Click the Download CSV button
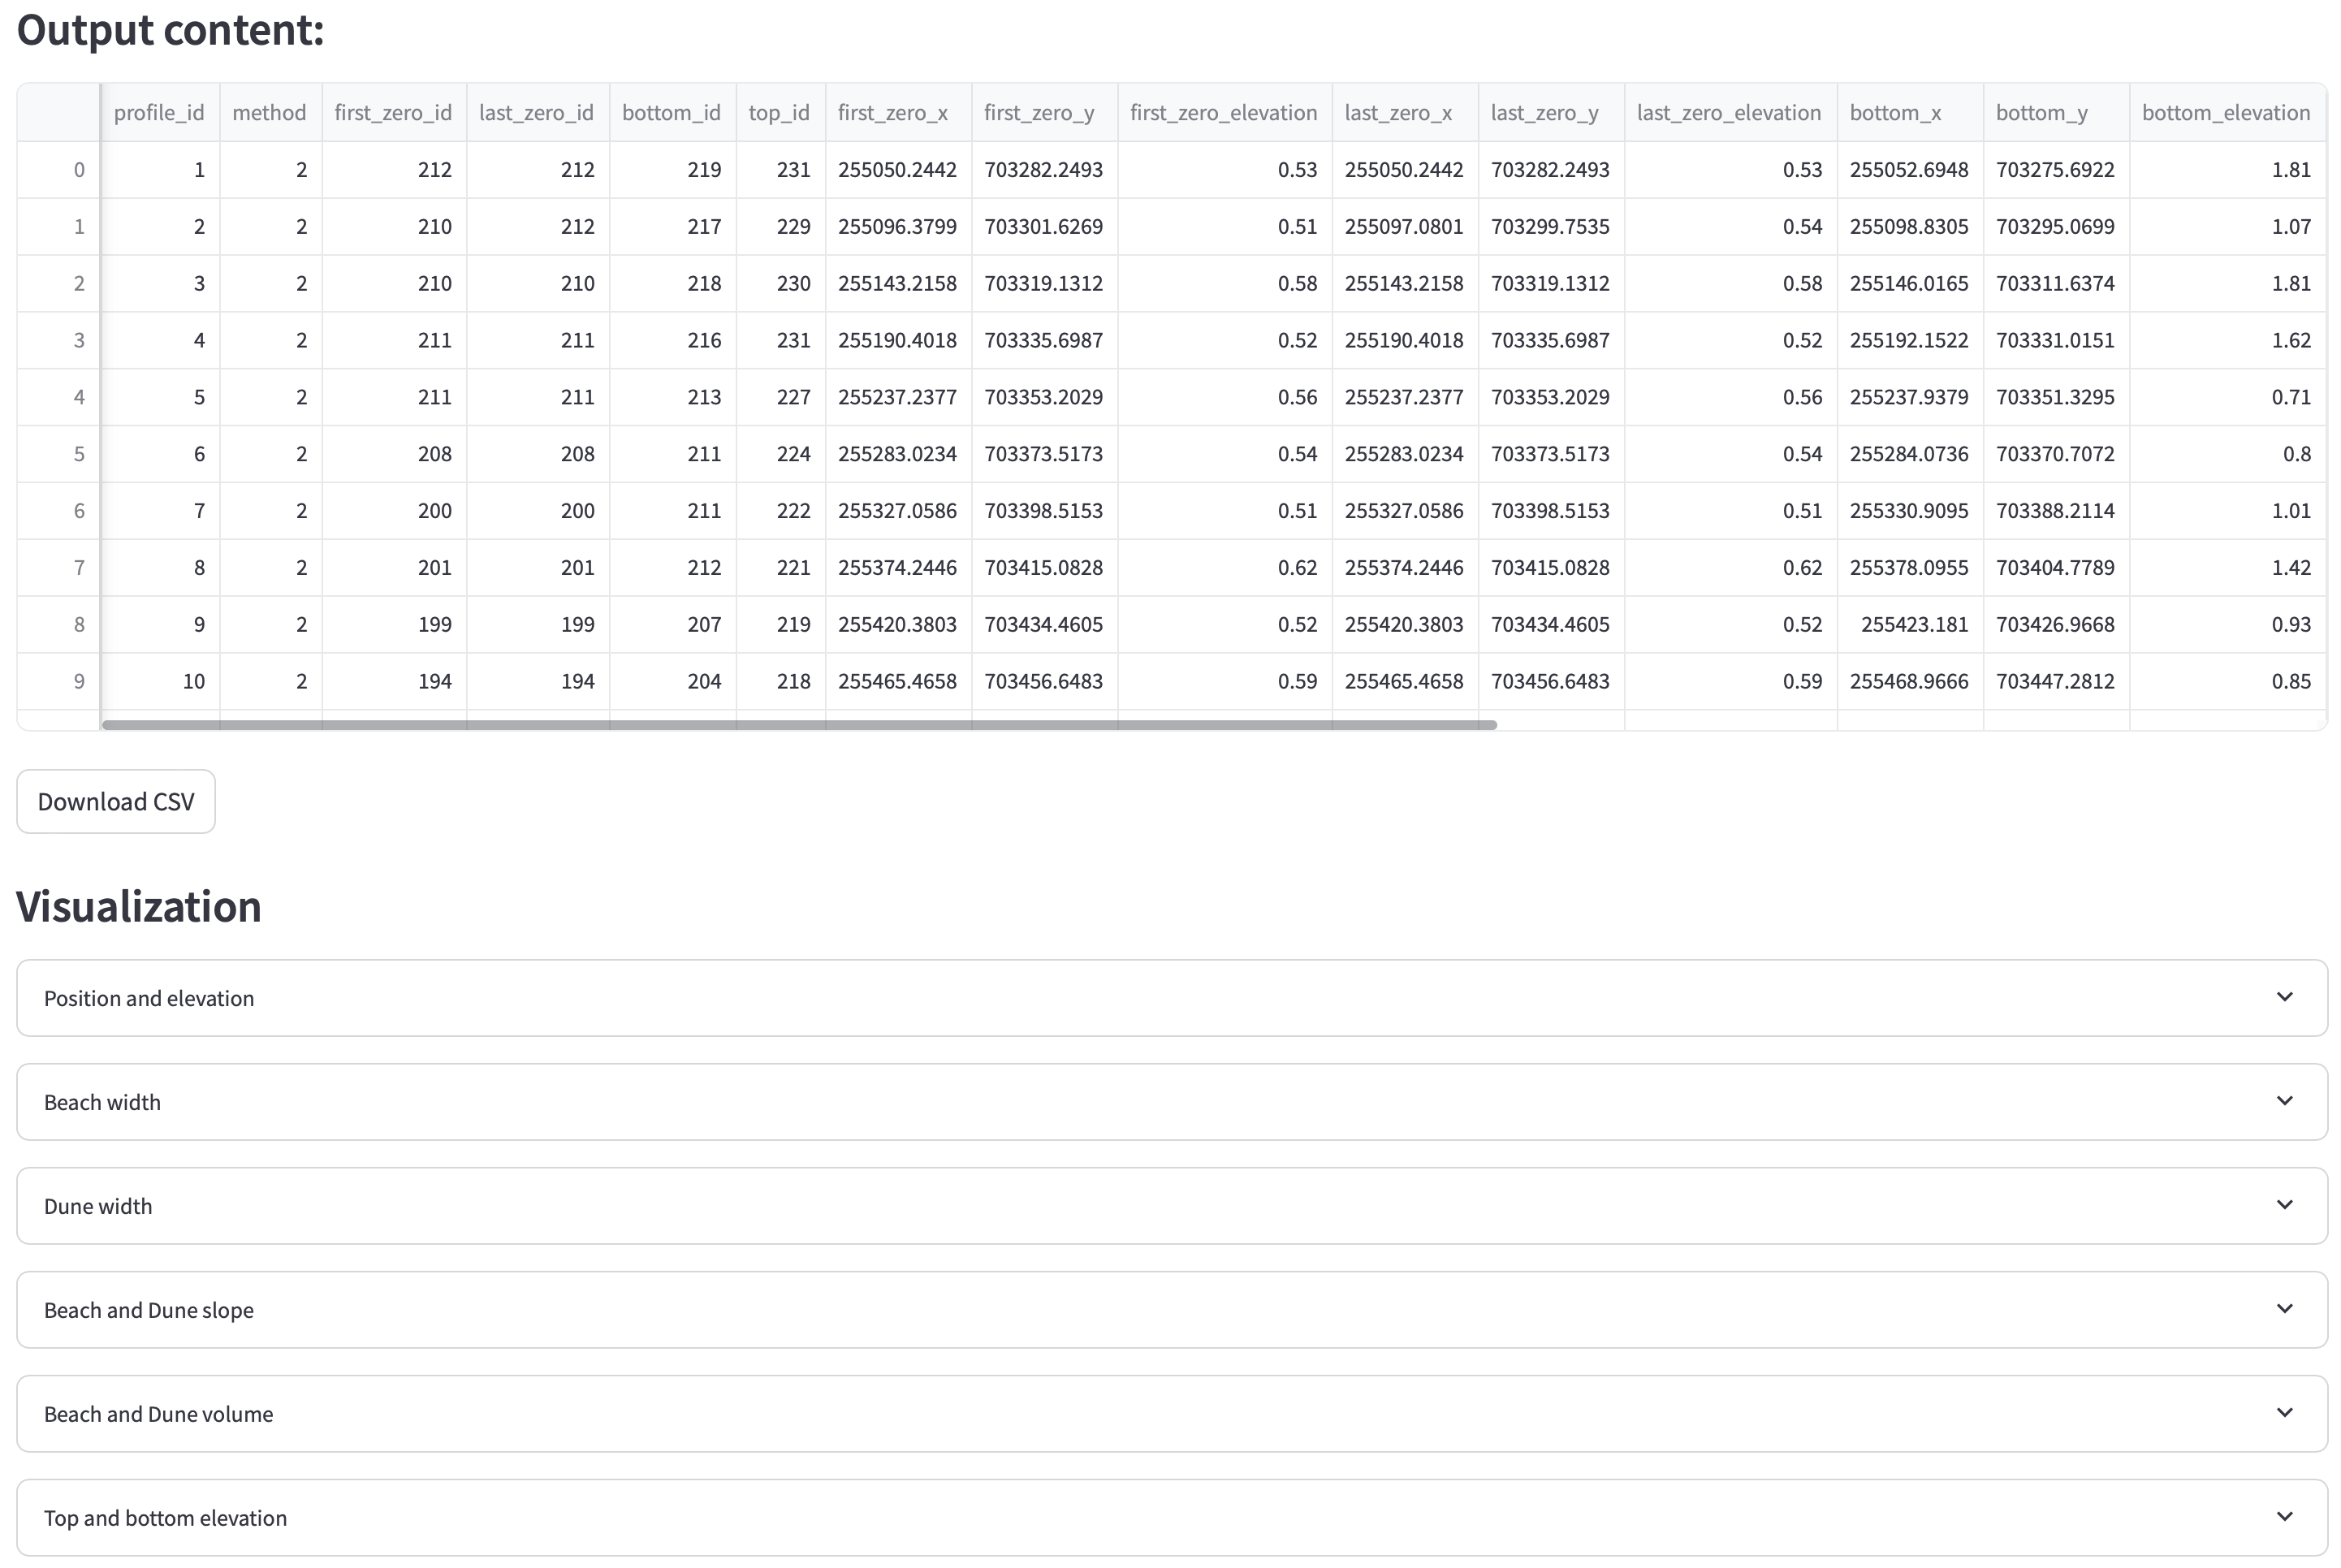This screenshot has height=1568, width=2341. click(x=116, y=801)
